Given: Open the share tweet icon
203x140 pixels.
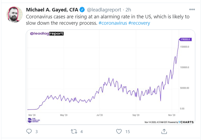Looking at the screenshot, I should (164, 131).
